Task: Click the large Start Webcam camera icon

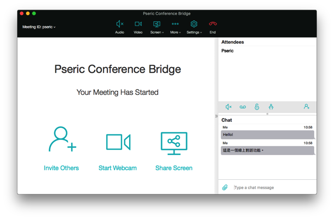Action: pyautogui.click(x=118, y=142)
